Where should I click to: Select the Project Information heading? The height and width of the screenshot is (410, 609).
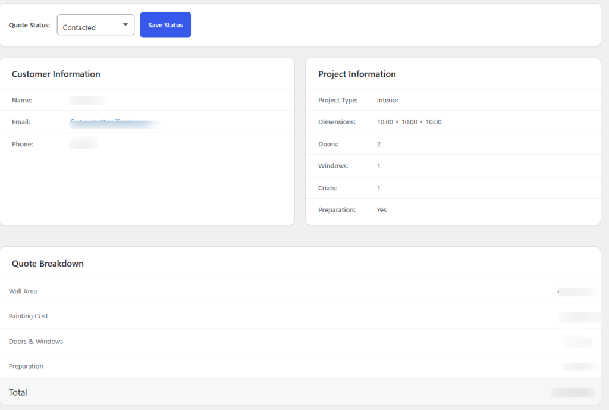(x=357, y=74)
